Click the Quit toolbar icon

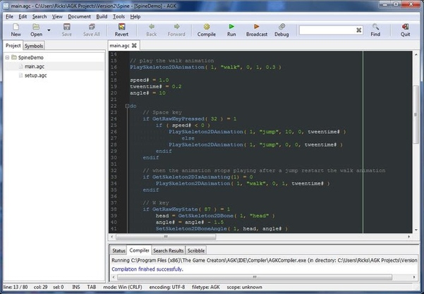(x=406, y=27)
